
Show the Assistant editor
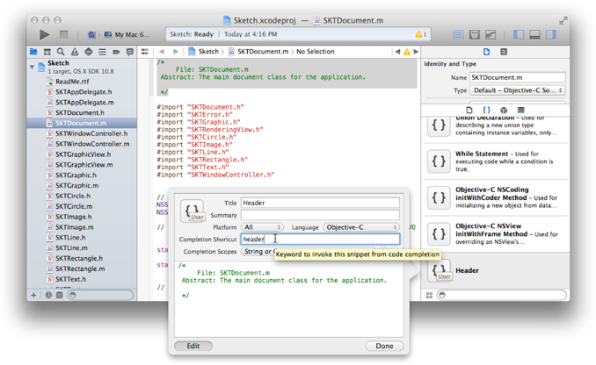[x=475, y=35]
